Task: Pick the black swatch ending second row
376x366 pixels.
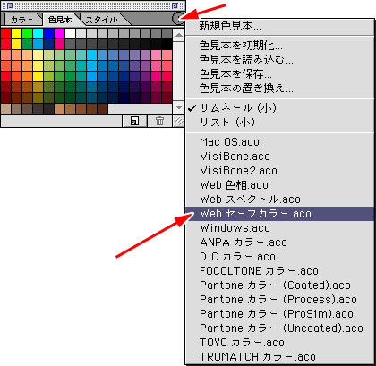Action: pyautogui.click(x=167, y=45)
